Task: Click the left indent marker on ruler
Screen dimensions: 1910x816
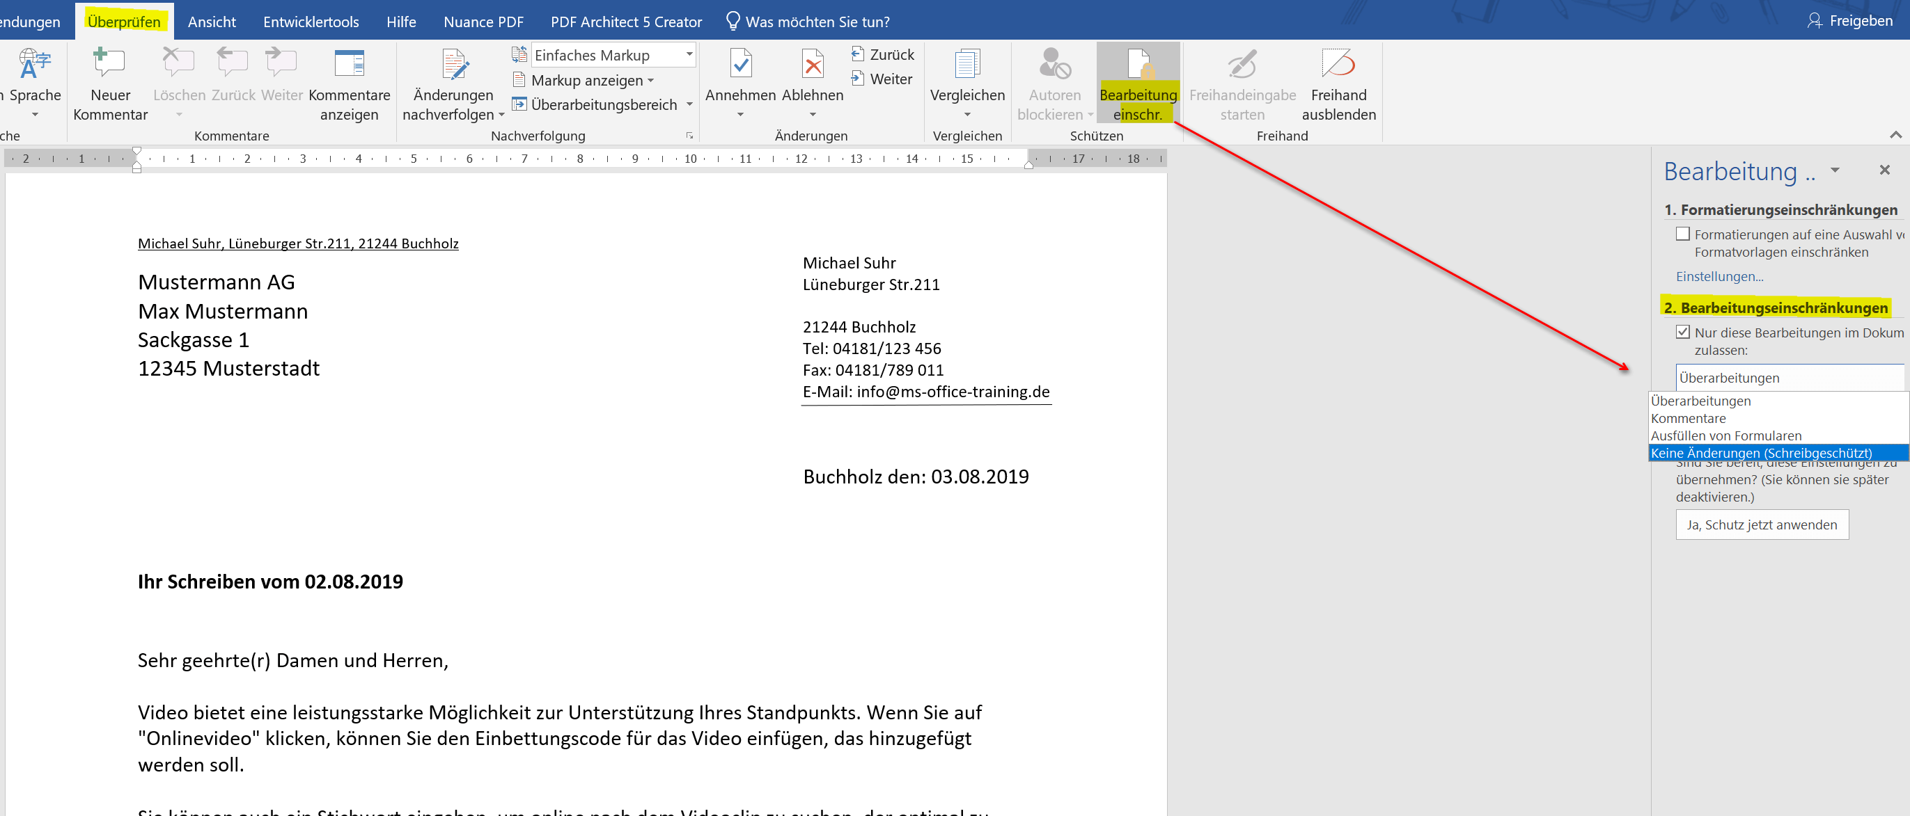Action: [136, 159]
